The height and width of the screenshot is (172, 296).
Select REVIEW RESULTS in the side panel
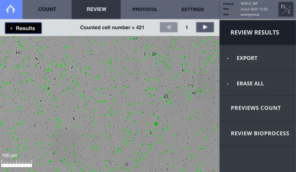[x=255, y=32]
